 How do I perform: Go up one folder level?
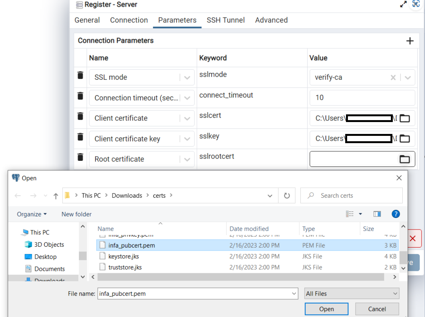(x=56, y=196)
